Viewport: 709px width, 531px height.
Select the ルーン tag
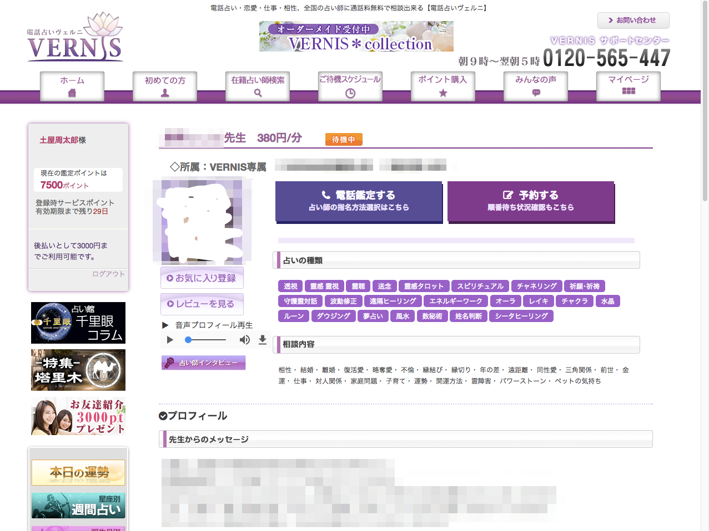(x=294, y=316)
